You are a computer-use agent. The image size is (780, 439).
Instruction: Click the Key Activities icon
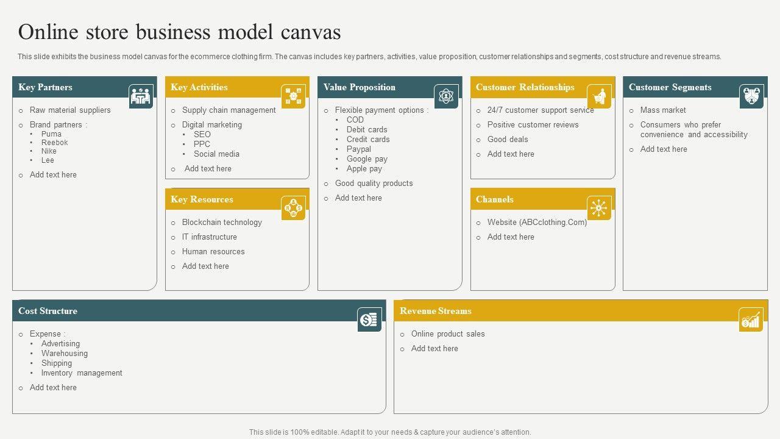tap(293, 96)
